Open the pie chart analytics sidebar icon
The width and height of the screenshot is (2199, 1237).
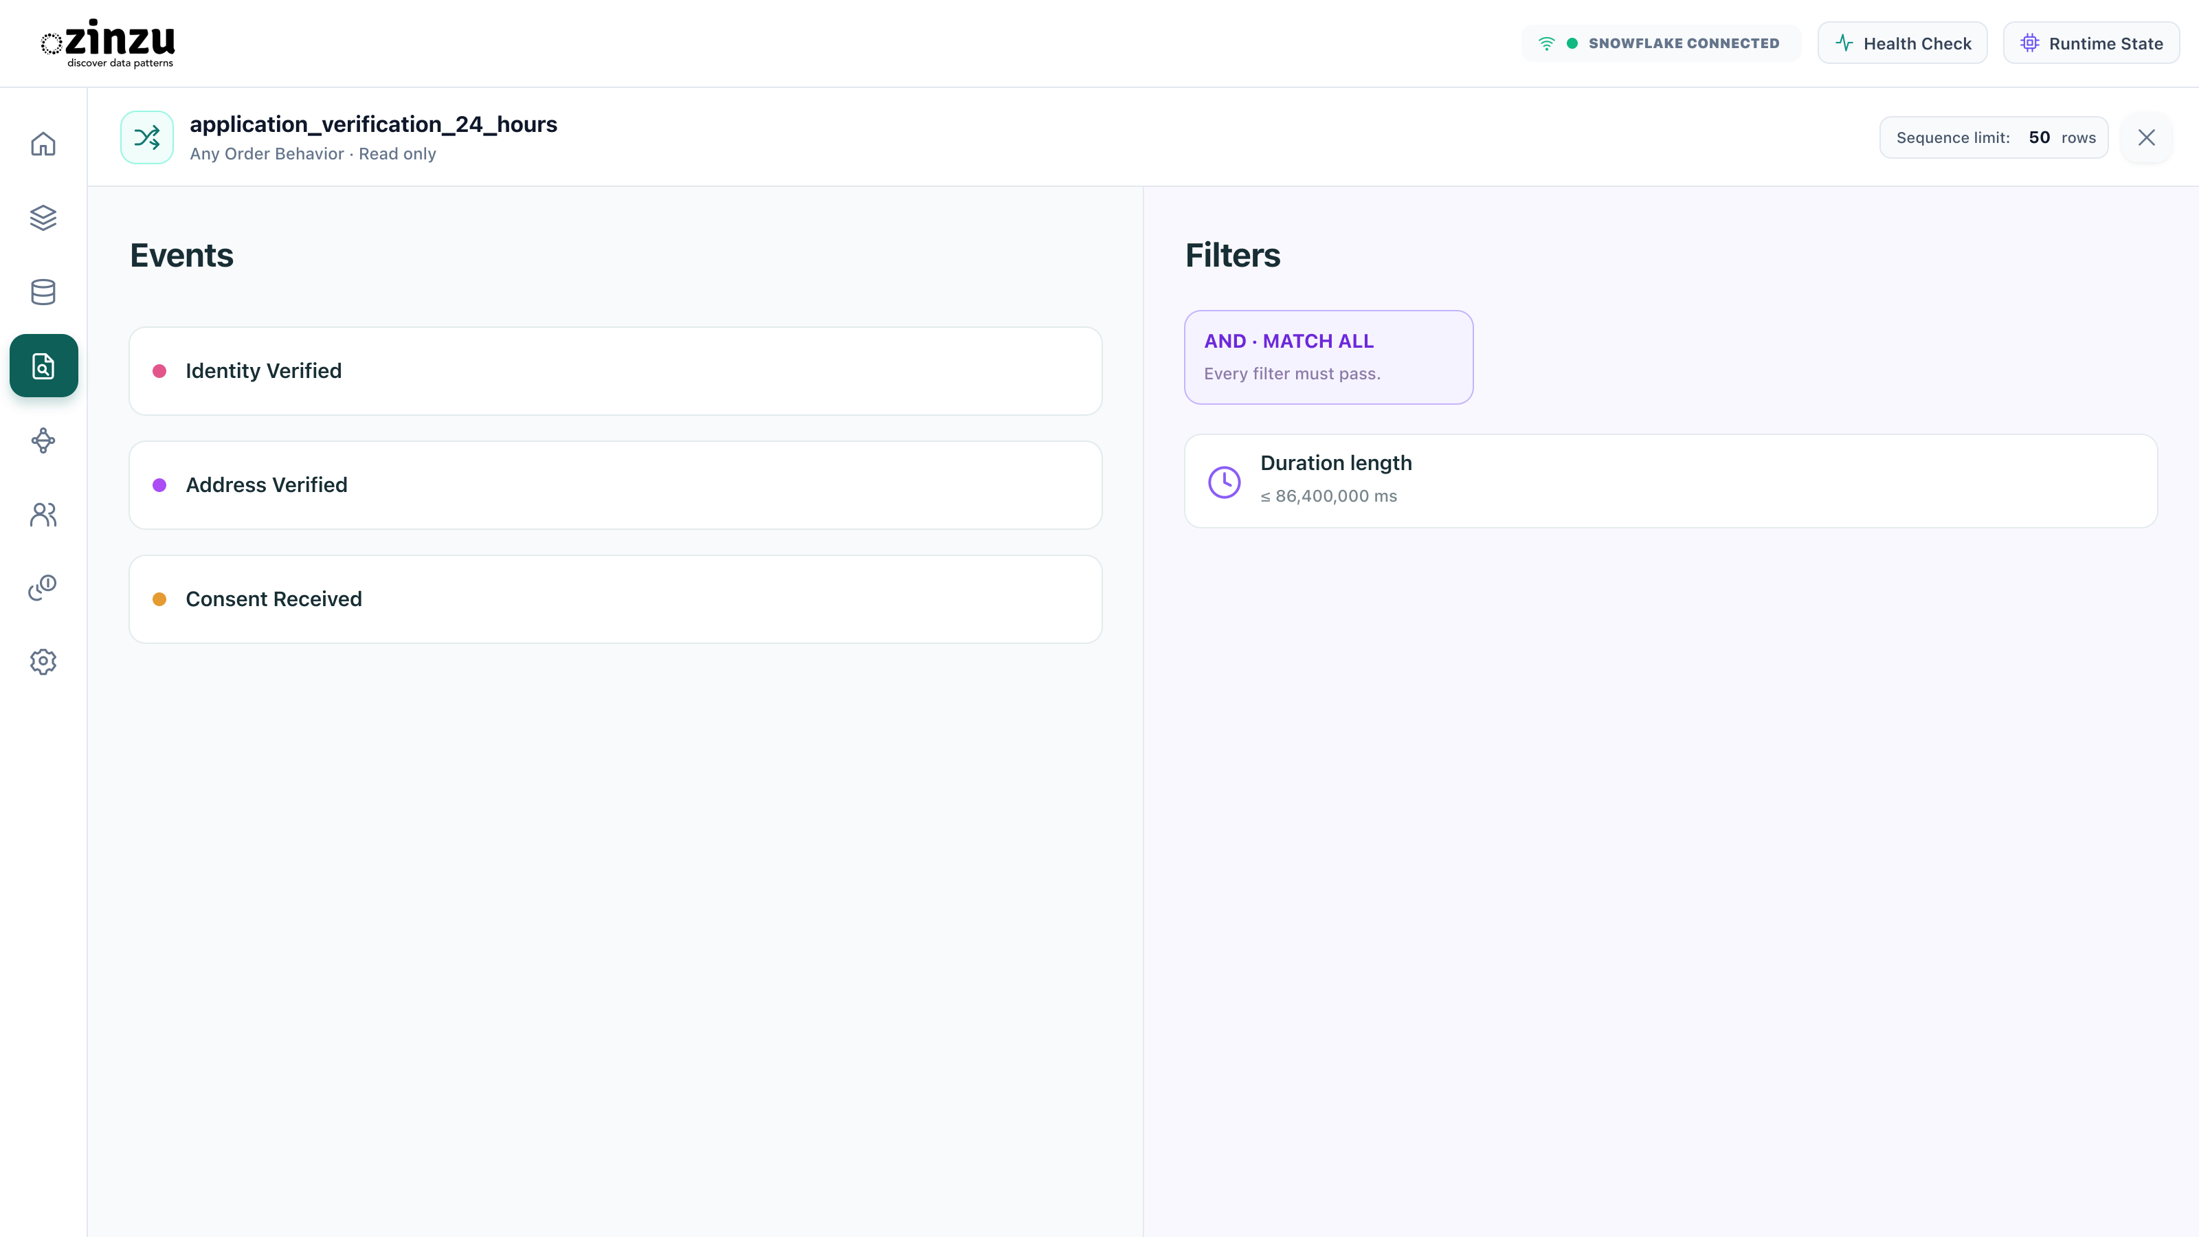tap(43, 588)
